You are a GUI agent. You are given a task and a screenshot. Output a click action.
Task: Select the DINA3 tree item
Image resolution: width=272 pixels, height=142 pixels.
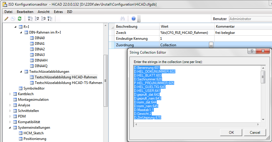click(39, 55)
